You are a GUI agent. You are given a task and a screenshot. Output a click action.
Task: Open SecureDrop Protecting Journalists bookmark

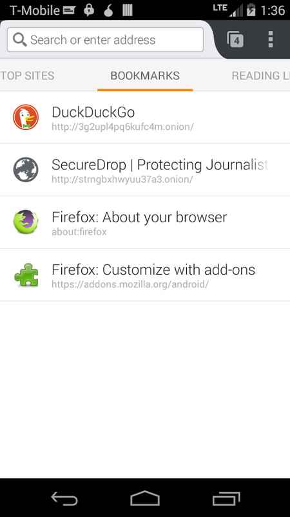145,170
